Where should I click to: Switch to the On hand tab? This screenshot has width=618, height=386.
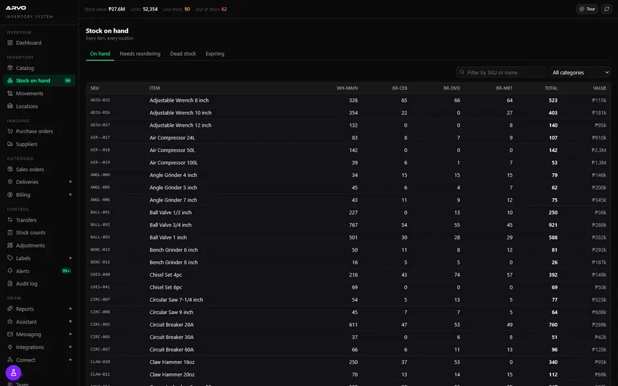click(x=100, y=53)
